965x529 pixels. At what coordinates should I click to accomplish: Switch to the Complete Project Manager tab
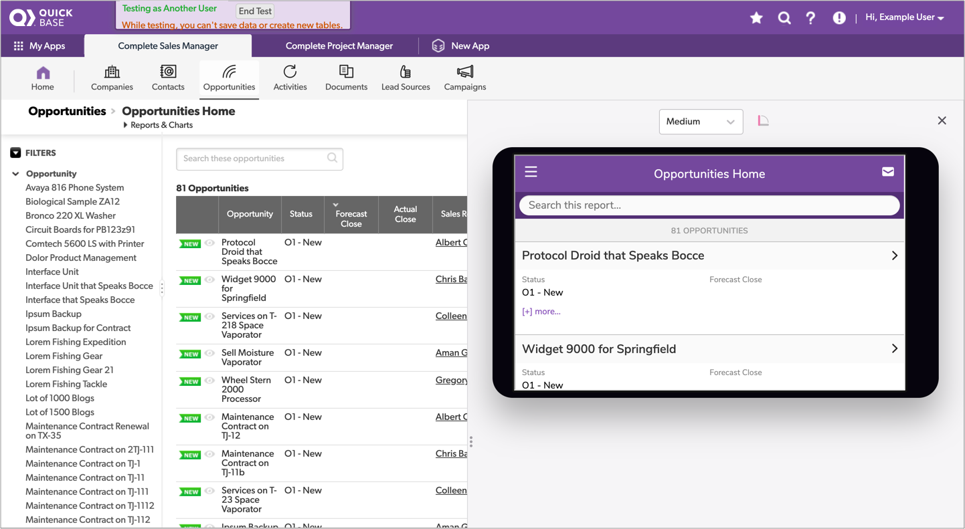pos(339,46)
